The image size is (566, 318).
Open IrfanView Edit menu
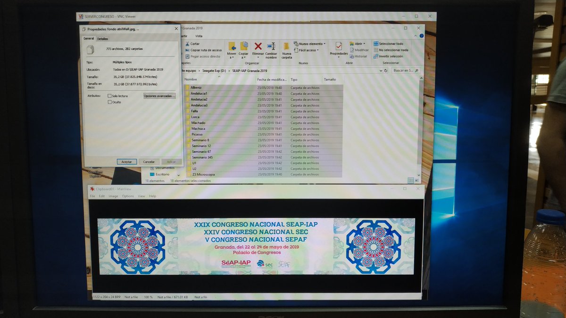point(101,196)
